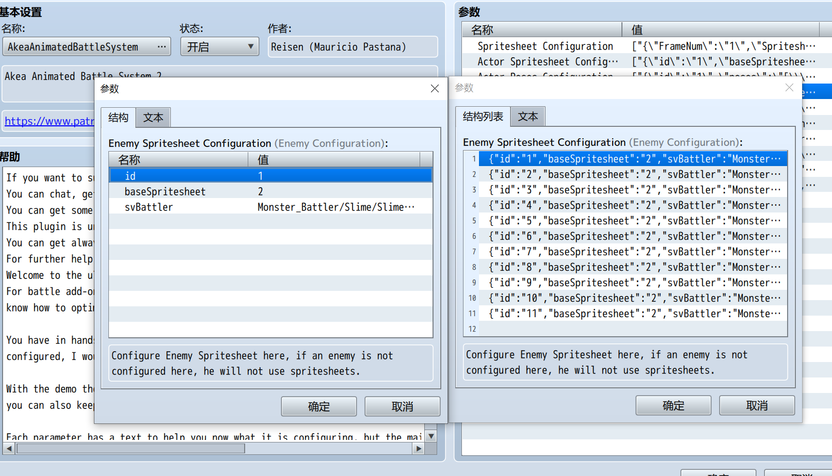Confirm struct dialog with 确定
This screenshot has height=476, width=832.
coord(319,406)
